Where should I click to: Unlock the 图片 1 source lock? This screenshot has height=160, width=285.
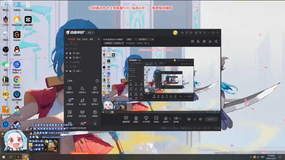[x=70, y=58]
